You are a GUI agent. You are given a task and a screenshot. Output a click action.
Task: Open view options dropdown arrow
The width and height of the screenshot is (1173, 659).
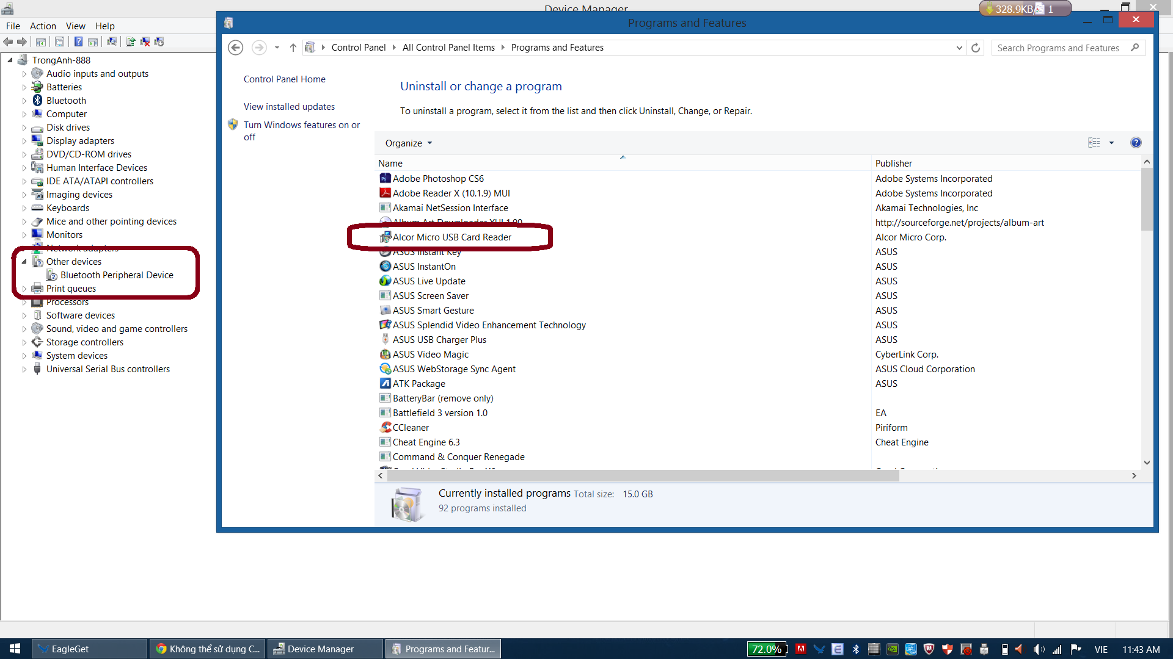(1111, 143)
